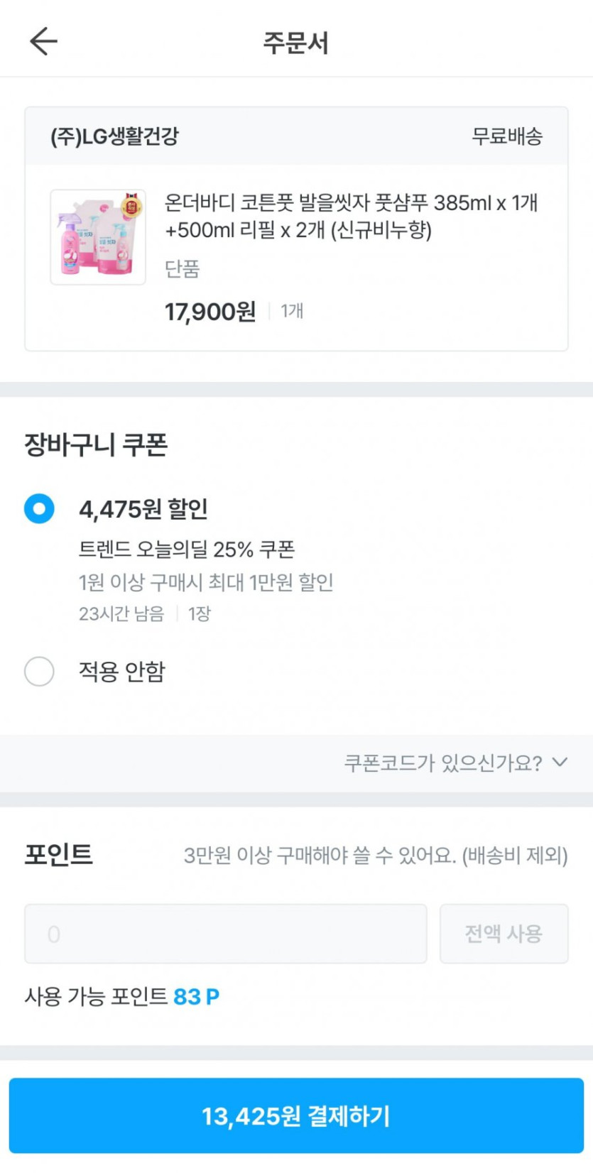Tap the 장바구니 쿠폰 section heading
593x1173 pixels.
pos(96,445)
